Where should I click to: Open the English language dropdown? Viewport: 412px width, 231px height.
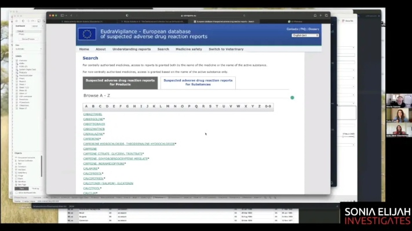(x=305, y=35)
